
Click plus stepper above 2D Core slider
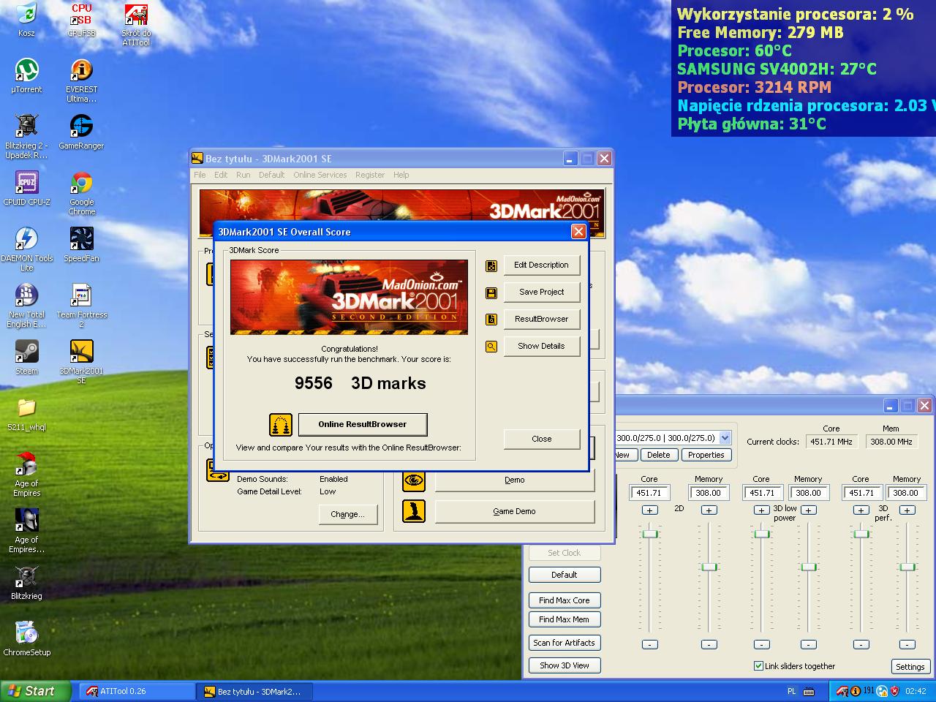(x=650, y=510)
